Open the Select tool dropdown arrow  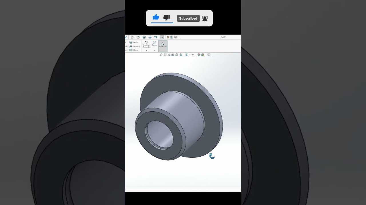pyautogui.click(x=165, y=37)
